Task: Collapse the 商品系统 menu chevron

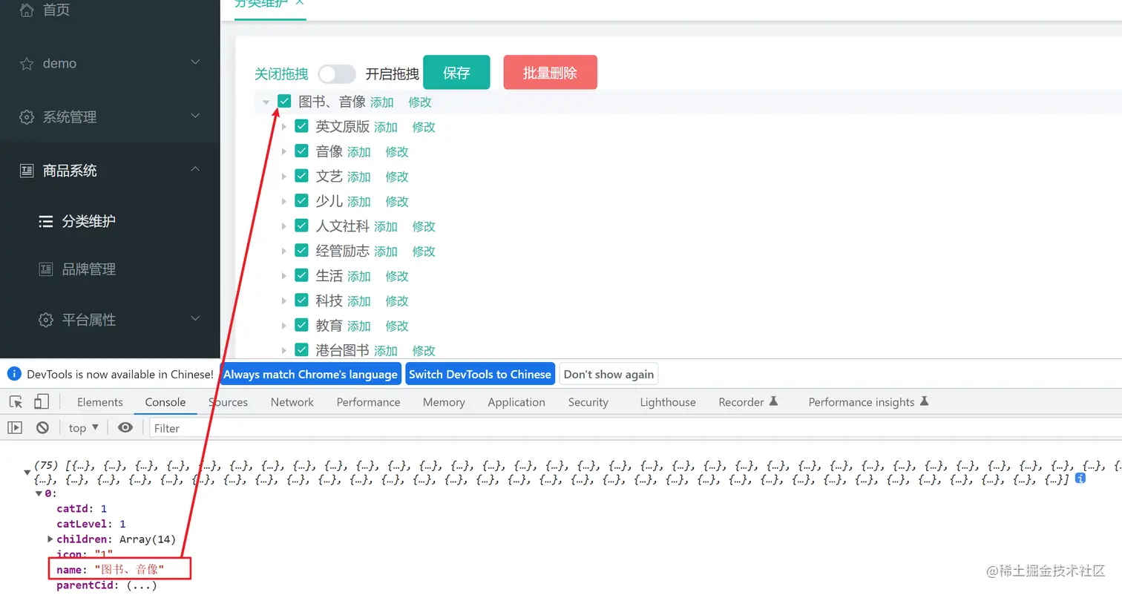Action: [x=196, y=169]
